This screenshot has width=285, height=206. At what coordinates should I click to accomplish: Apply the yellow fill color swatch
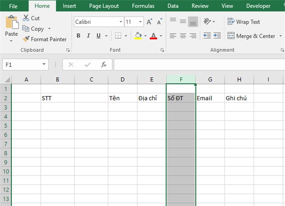tap(138, 36)
